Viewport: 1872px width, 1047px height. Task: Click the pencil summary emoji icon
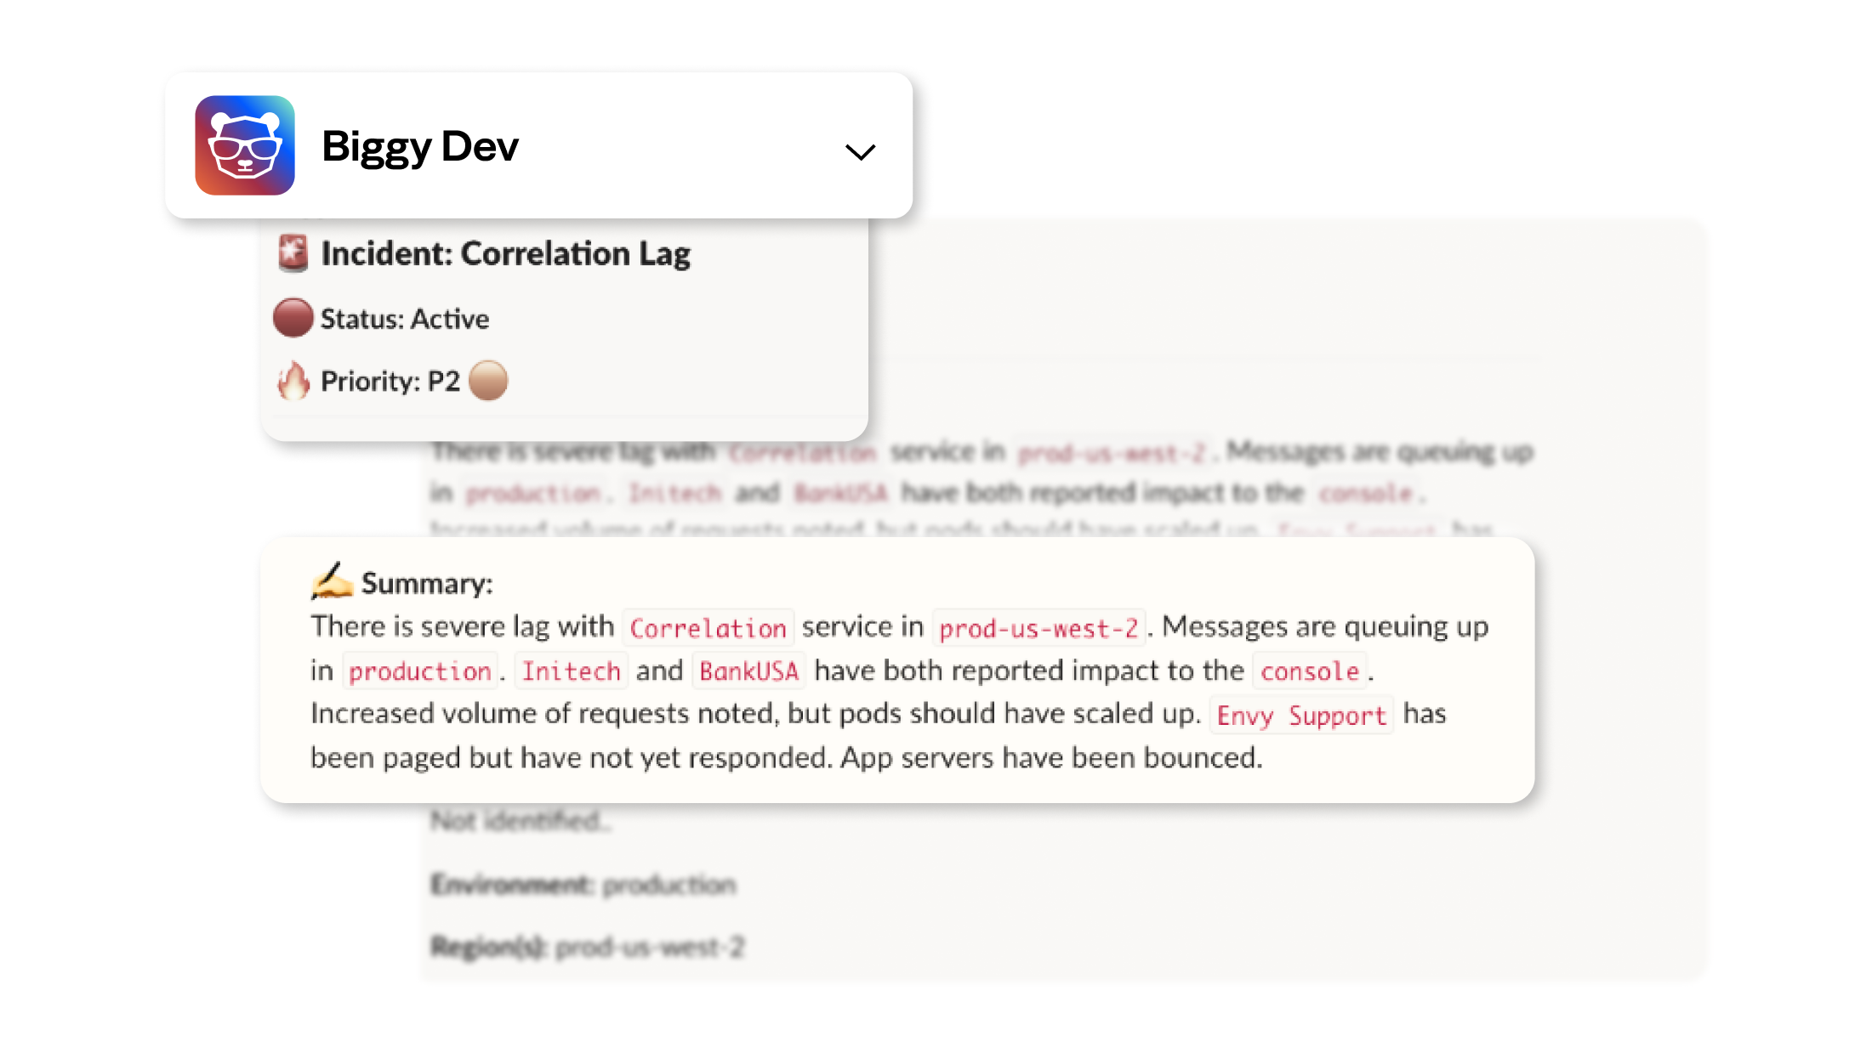click(324, 582)
